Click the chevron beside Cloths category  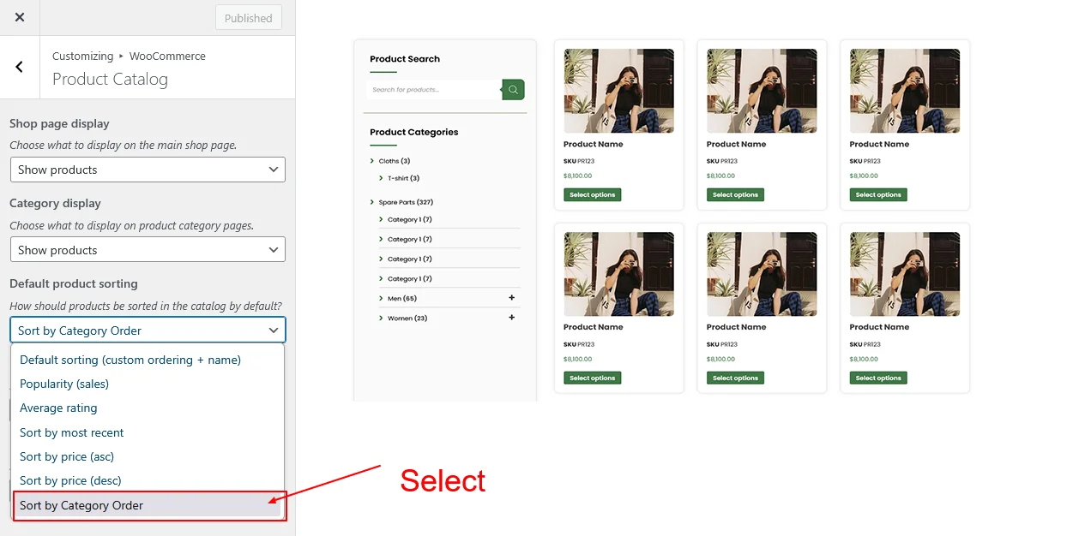click(372, 161)
